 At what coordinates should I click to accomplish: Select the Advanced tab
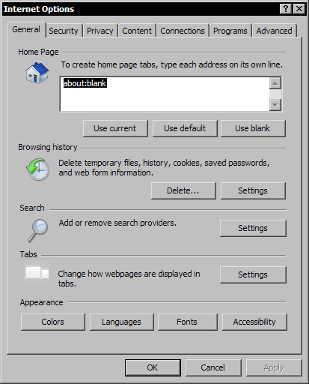(274, 31)
